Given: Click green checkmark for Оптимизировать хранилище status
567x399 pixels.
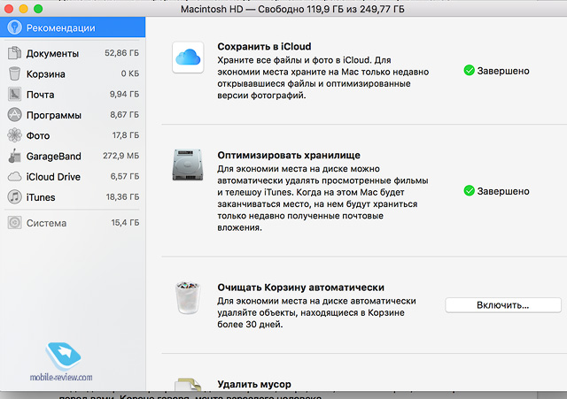Looking at the screenshot, I should click(469, 191).
